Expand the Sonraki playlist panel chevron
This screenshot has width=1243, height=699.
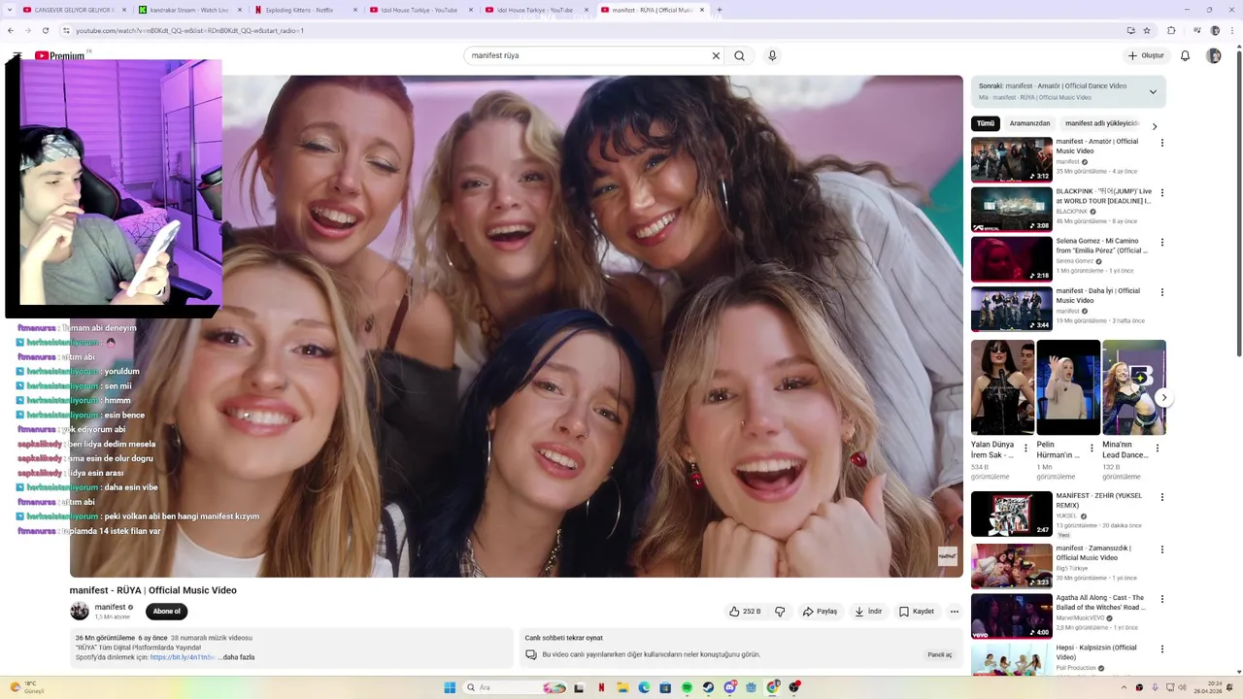1153,92
